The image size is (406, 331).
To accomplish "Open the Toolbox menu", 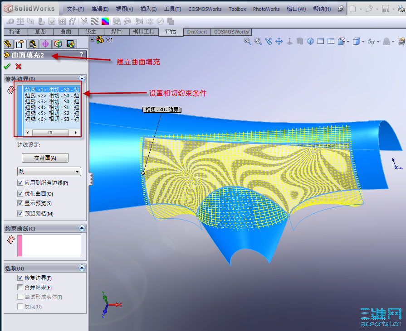I will [x=237, y=9].
